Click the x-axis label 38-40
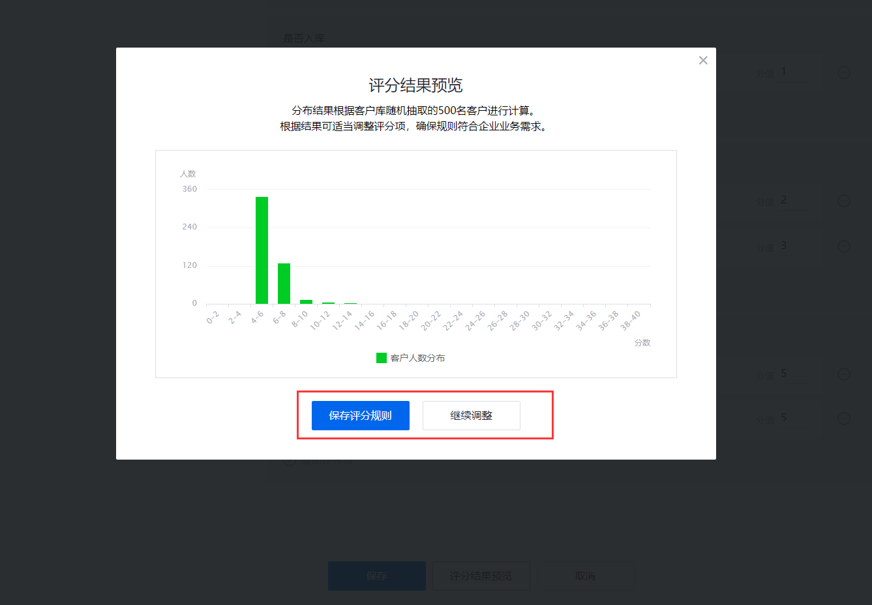Screen dimensions: 872x605 (631, 320)
